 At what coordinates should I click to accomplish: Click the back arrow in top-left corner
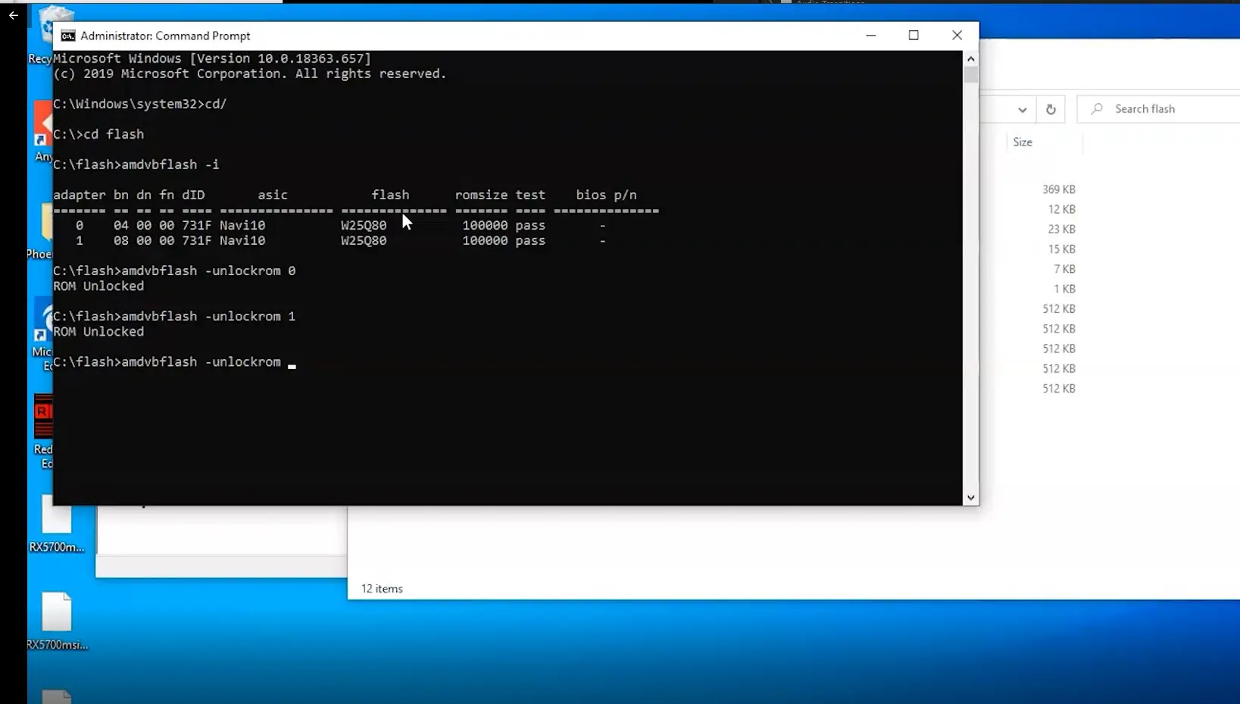point(14,15)
